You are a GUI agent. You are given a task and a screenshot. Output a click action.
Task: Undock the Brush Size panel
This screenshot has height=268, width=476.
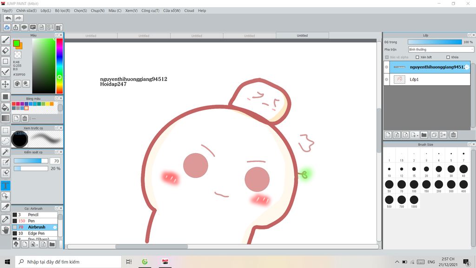469,144
